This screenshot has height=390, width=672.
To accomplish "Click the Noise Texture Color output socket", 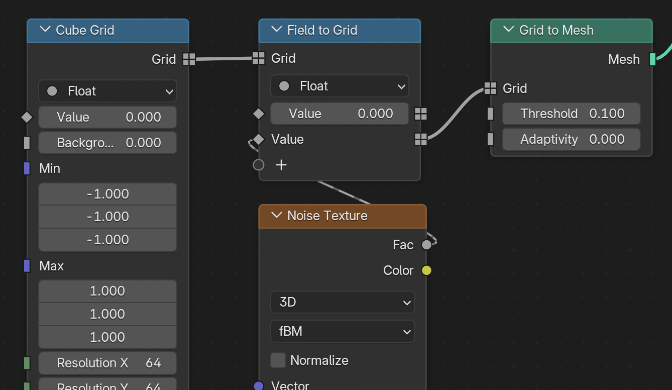I will pyautogui.click(x=426, y=270).
